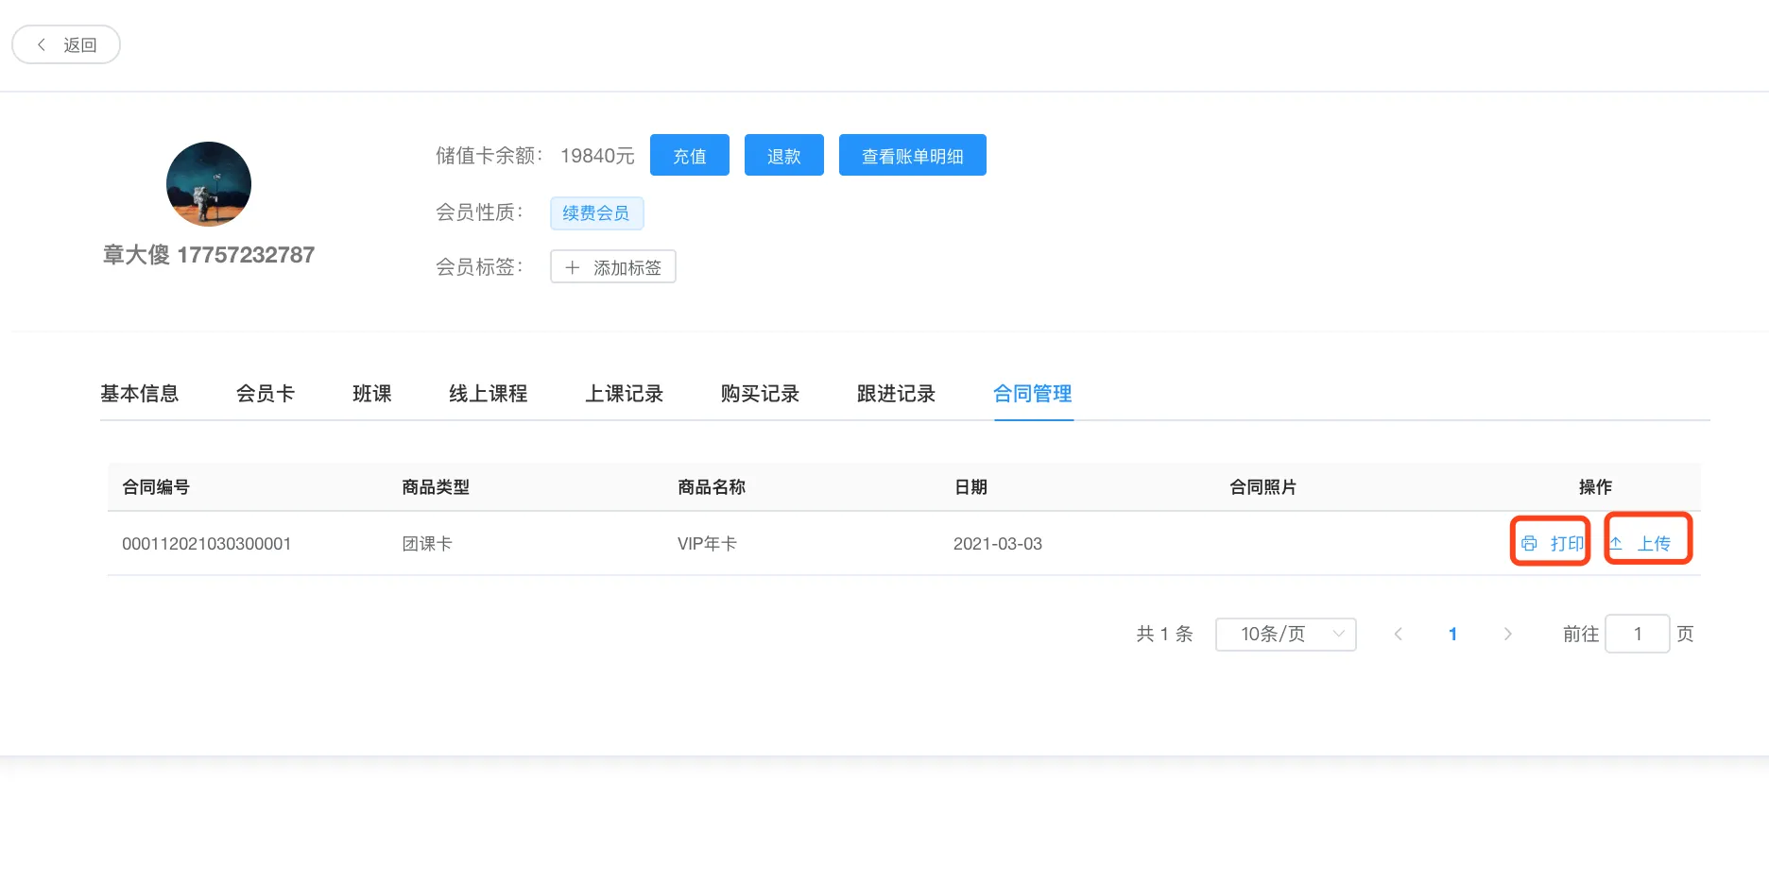This screenshot has width=1769, height=882.
Task: Go to previous page arrow
Action: pyautogui.click(x=1398, y=634)
